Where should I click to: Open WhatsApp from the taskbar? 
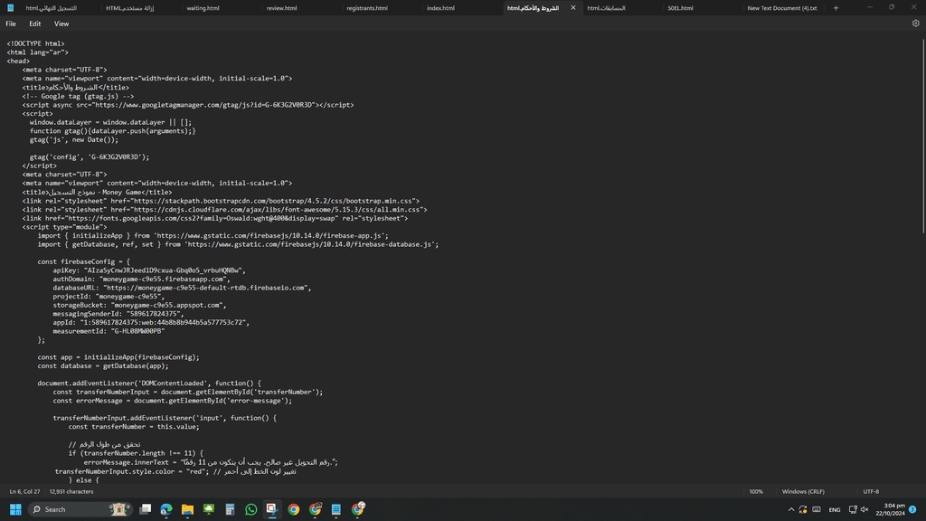(x=251, y=509)
